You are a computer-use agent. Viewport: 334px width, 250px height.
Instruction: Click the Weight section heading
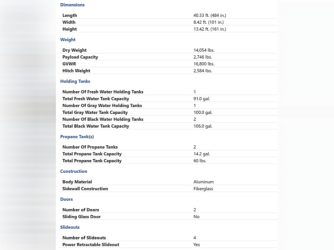68,40
